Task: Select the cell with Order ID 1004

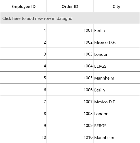Action: 70,66
